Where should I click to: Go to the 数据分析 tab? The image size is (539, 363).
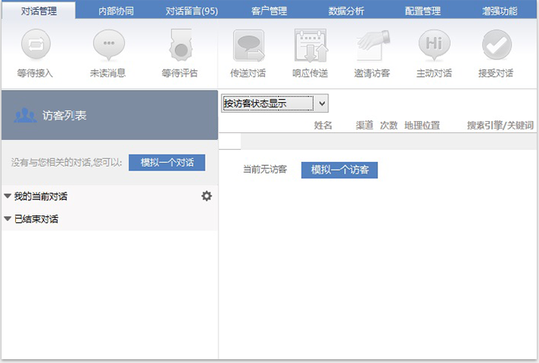(x=346, y=11)
